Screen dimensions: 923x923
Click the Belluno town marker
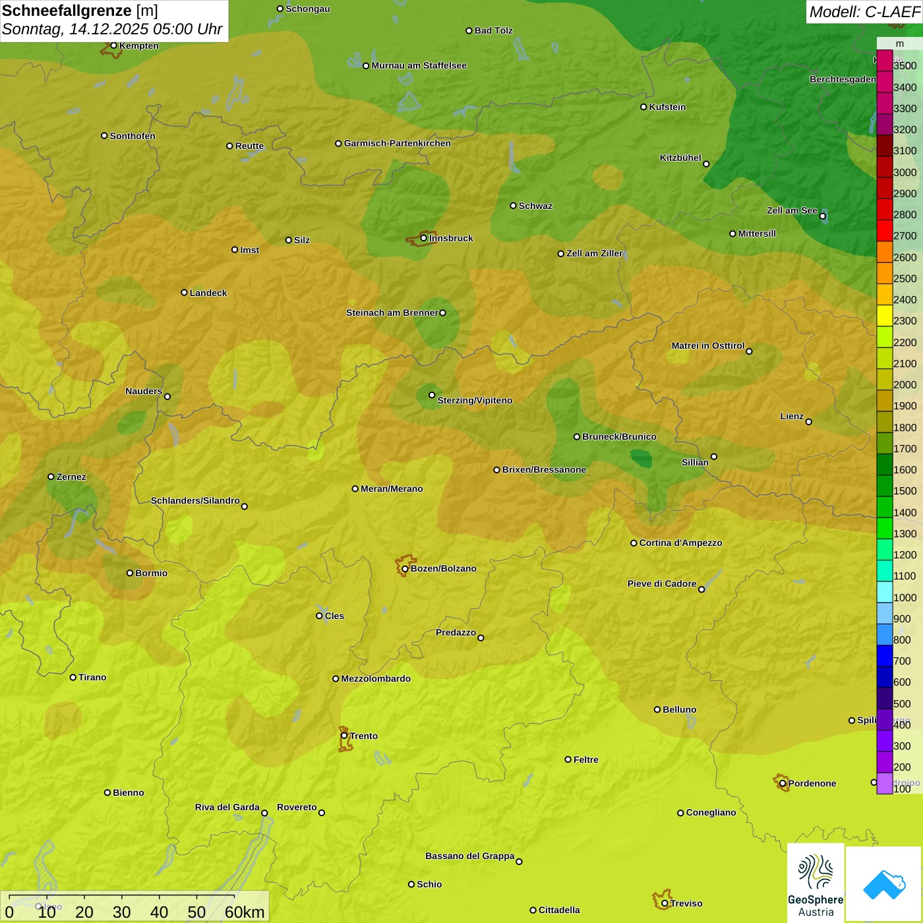657,709
